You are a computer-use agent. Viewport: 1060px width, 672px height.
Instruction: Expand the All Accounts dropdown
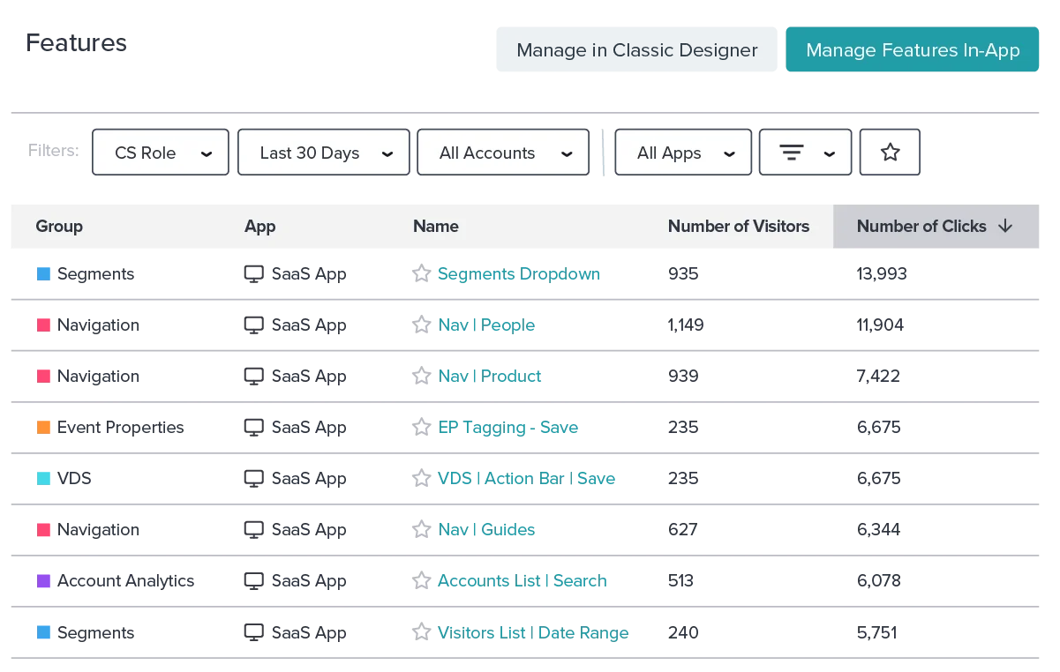pos(503,153)
